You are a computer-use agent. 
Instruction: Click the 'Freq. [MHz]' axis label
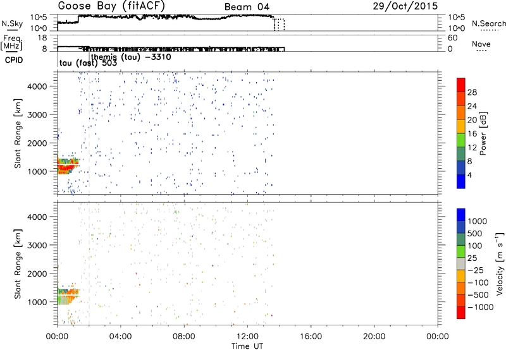tap(11, 42)
